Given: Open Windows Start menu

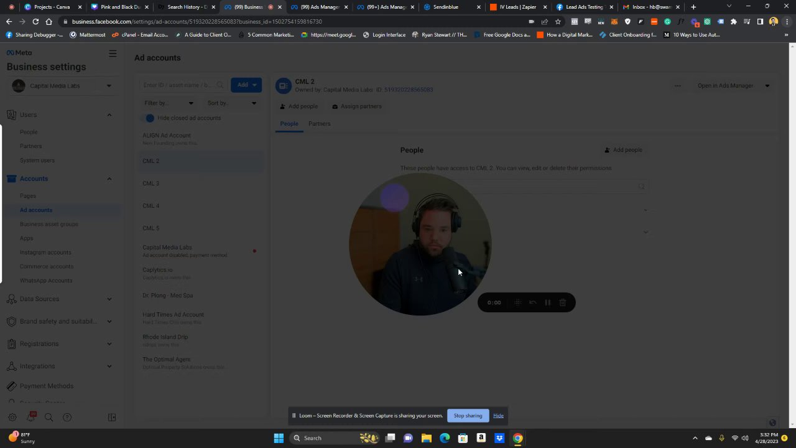Looking at the screenshot, I should 279,438.
